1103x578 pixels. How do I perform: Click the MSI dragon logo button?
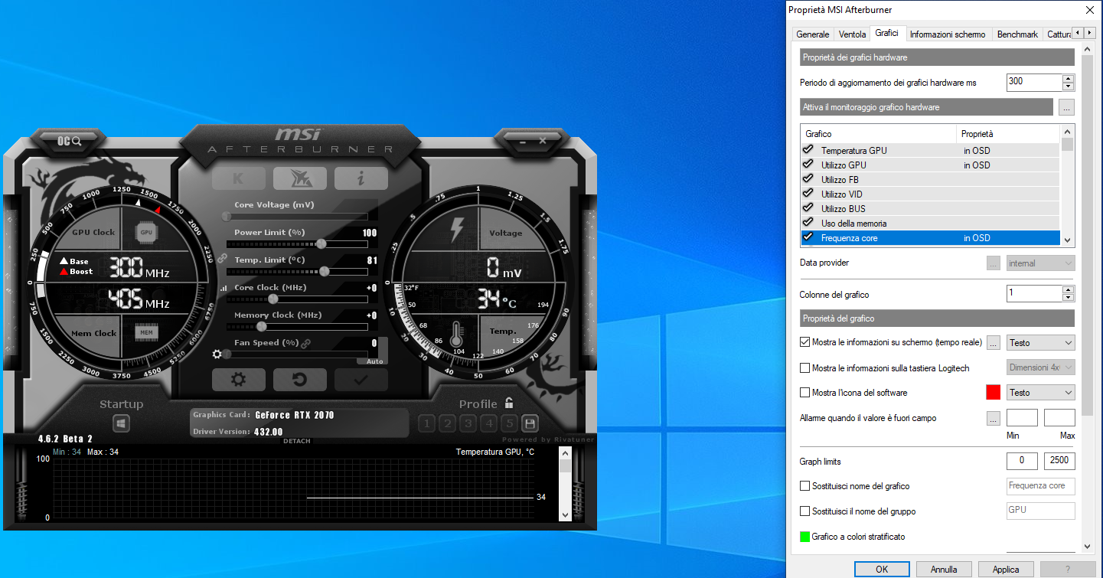click(x=299, y=178)
